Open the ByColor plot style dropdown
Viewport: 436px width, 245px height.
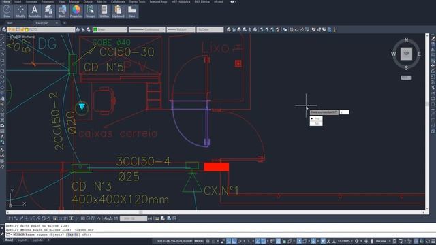click(x=210, y=29)
